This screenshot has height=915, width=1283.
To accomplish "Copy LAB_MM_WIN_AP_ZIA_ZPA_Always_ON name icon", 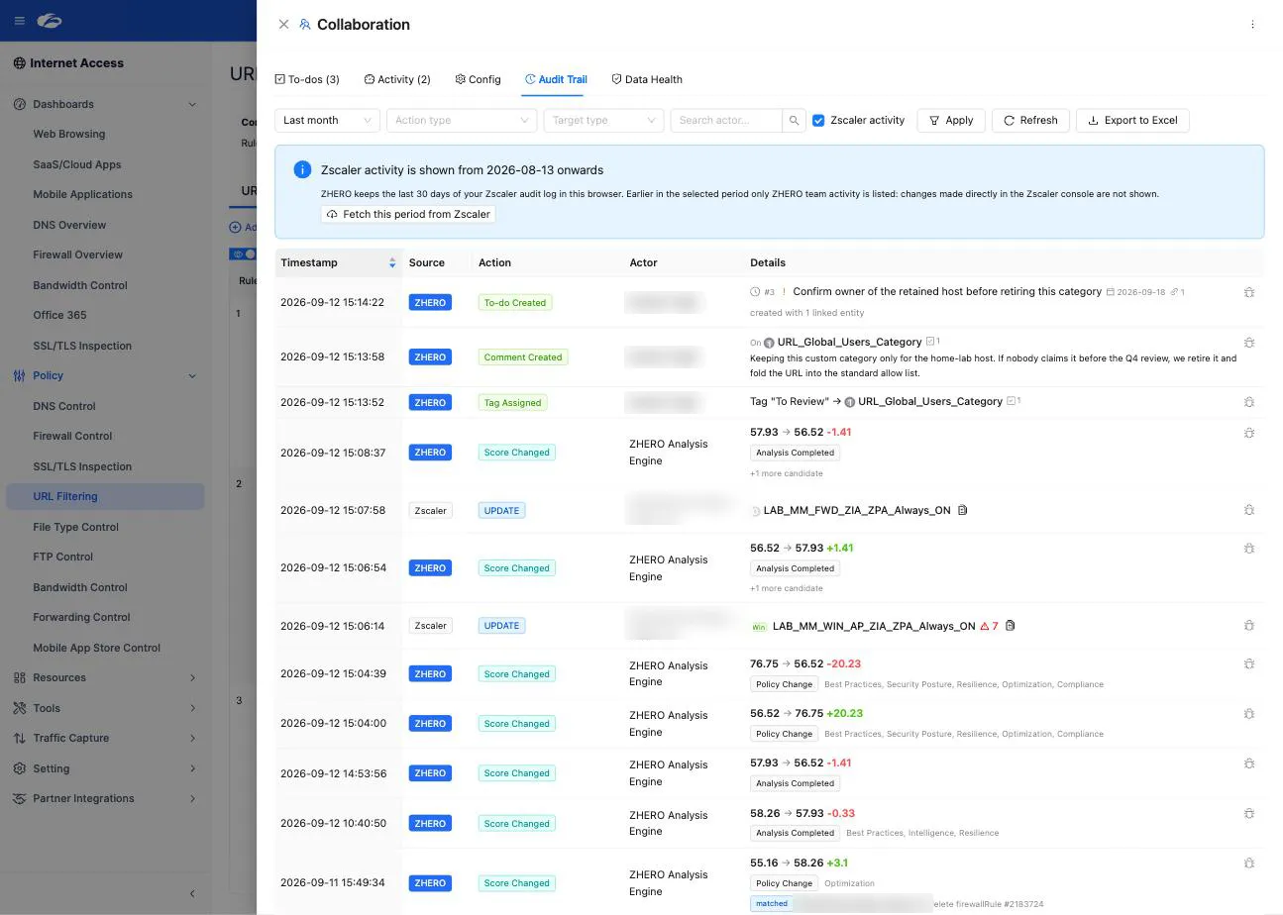I will [x=1010, y=626].
